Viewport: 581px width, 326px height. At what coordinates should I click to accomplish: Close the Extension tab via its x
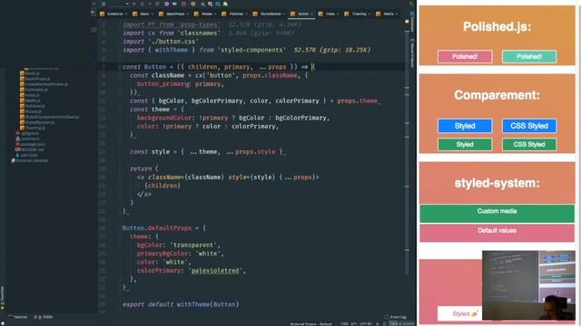[126, 14]
